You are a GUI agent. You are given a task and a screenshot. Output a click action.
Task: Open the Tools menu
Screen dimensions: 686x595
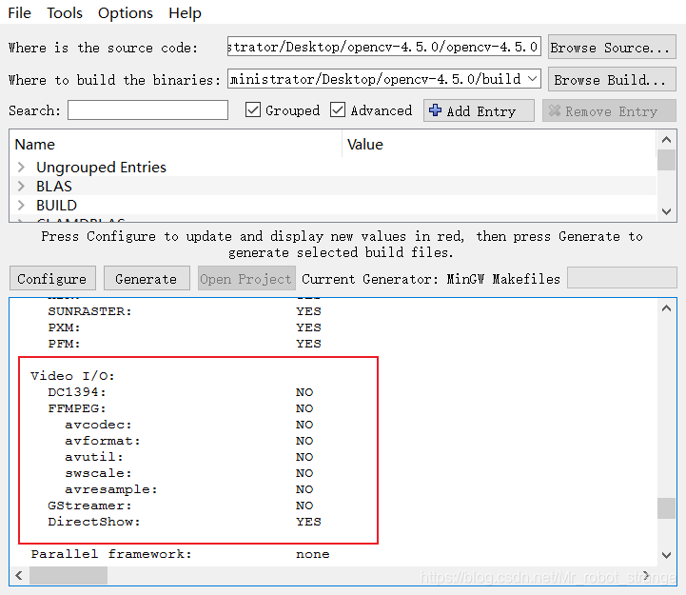tap(65, 12)
